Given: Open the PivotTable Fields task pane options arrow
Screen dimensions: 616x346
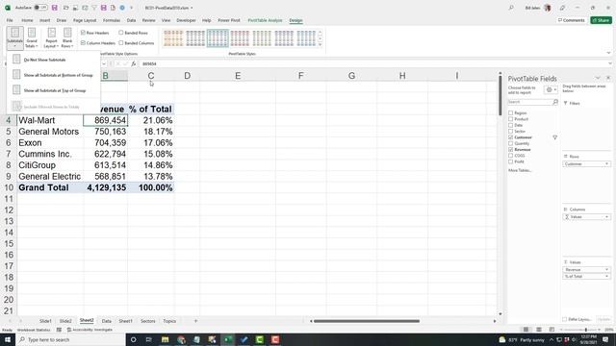Looking at the screenshot, I should point(598,78).
